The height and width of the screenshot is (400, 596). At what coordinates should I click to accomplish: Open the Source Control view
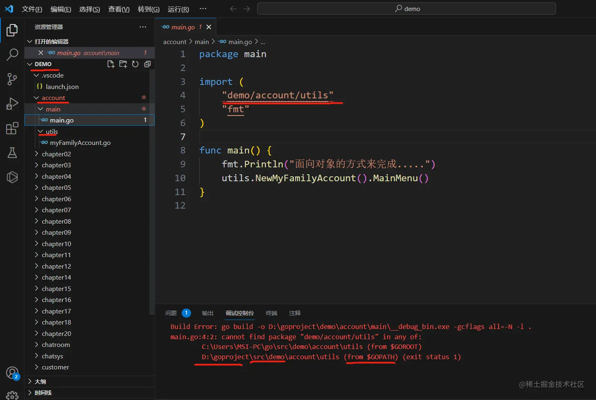(x=12, y=79)
